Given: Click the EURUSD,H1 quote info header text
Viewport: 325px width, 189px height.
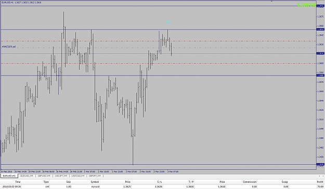Looking at the screenshot, I should click(21, 3).
